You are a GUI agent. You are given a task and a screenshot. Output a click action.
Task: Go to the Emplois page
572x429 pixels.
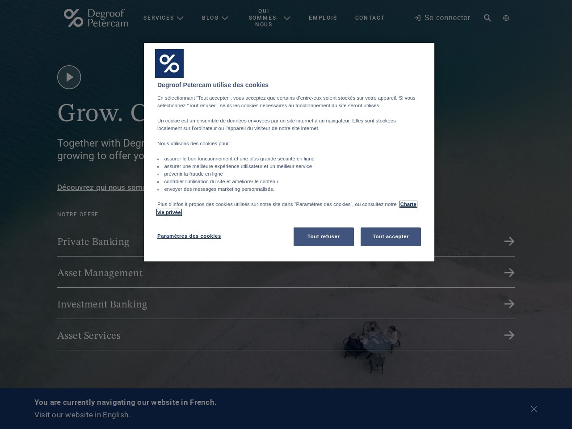(x=323, y=18)
